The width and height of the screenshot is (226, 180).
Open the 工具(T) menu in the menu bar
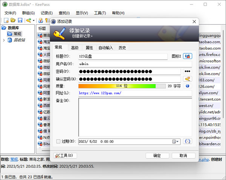click(x=100, y=13)
